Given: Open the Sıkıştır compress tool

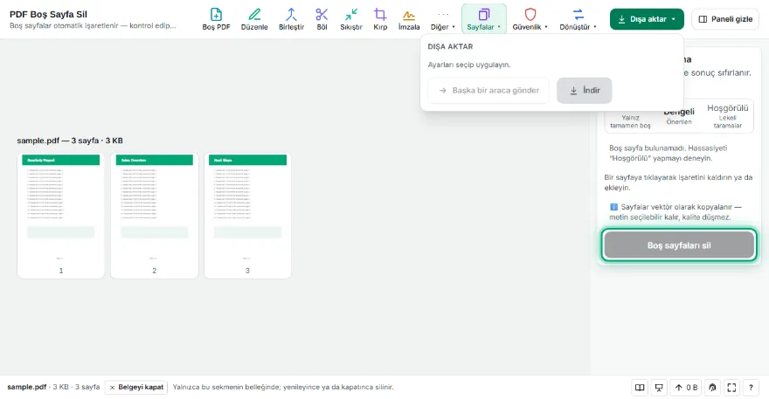Looking at the screenshot, I should (x=351, y=19).
